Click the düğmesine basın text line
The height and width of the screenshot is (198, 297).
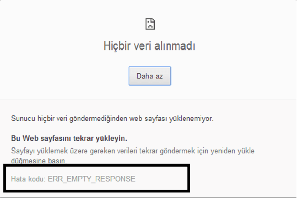pyautogui.click(x=39, y=161)
